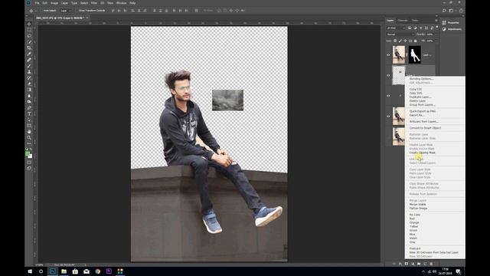This screenshot has width=490, height=276.
Task: Click the lock all padlock icon
Action: coord(415,41)
